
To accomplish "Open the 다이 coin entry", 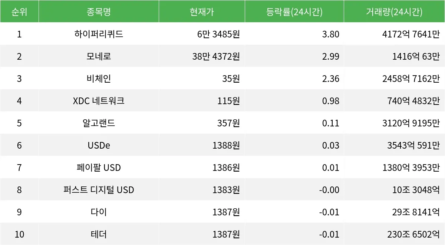I will tap(99, 212).
